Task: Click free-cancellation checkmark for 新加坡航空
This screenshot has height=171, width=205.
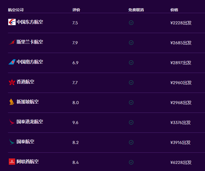Action: point(131,102)
